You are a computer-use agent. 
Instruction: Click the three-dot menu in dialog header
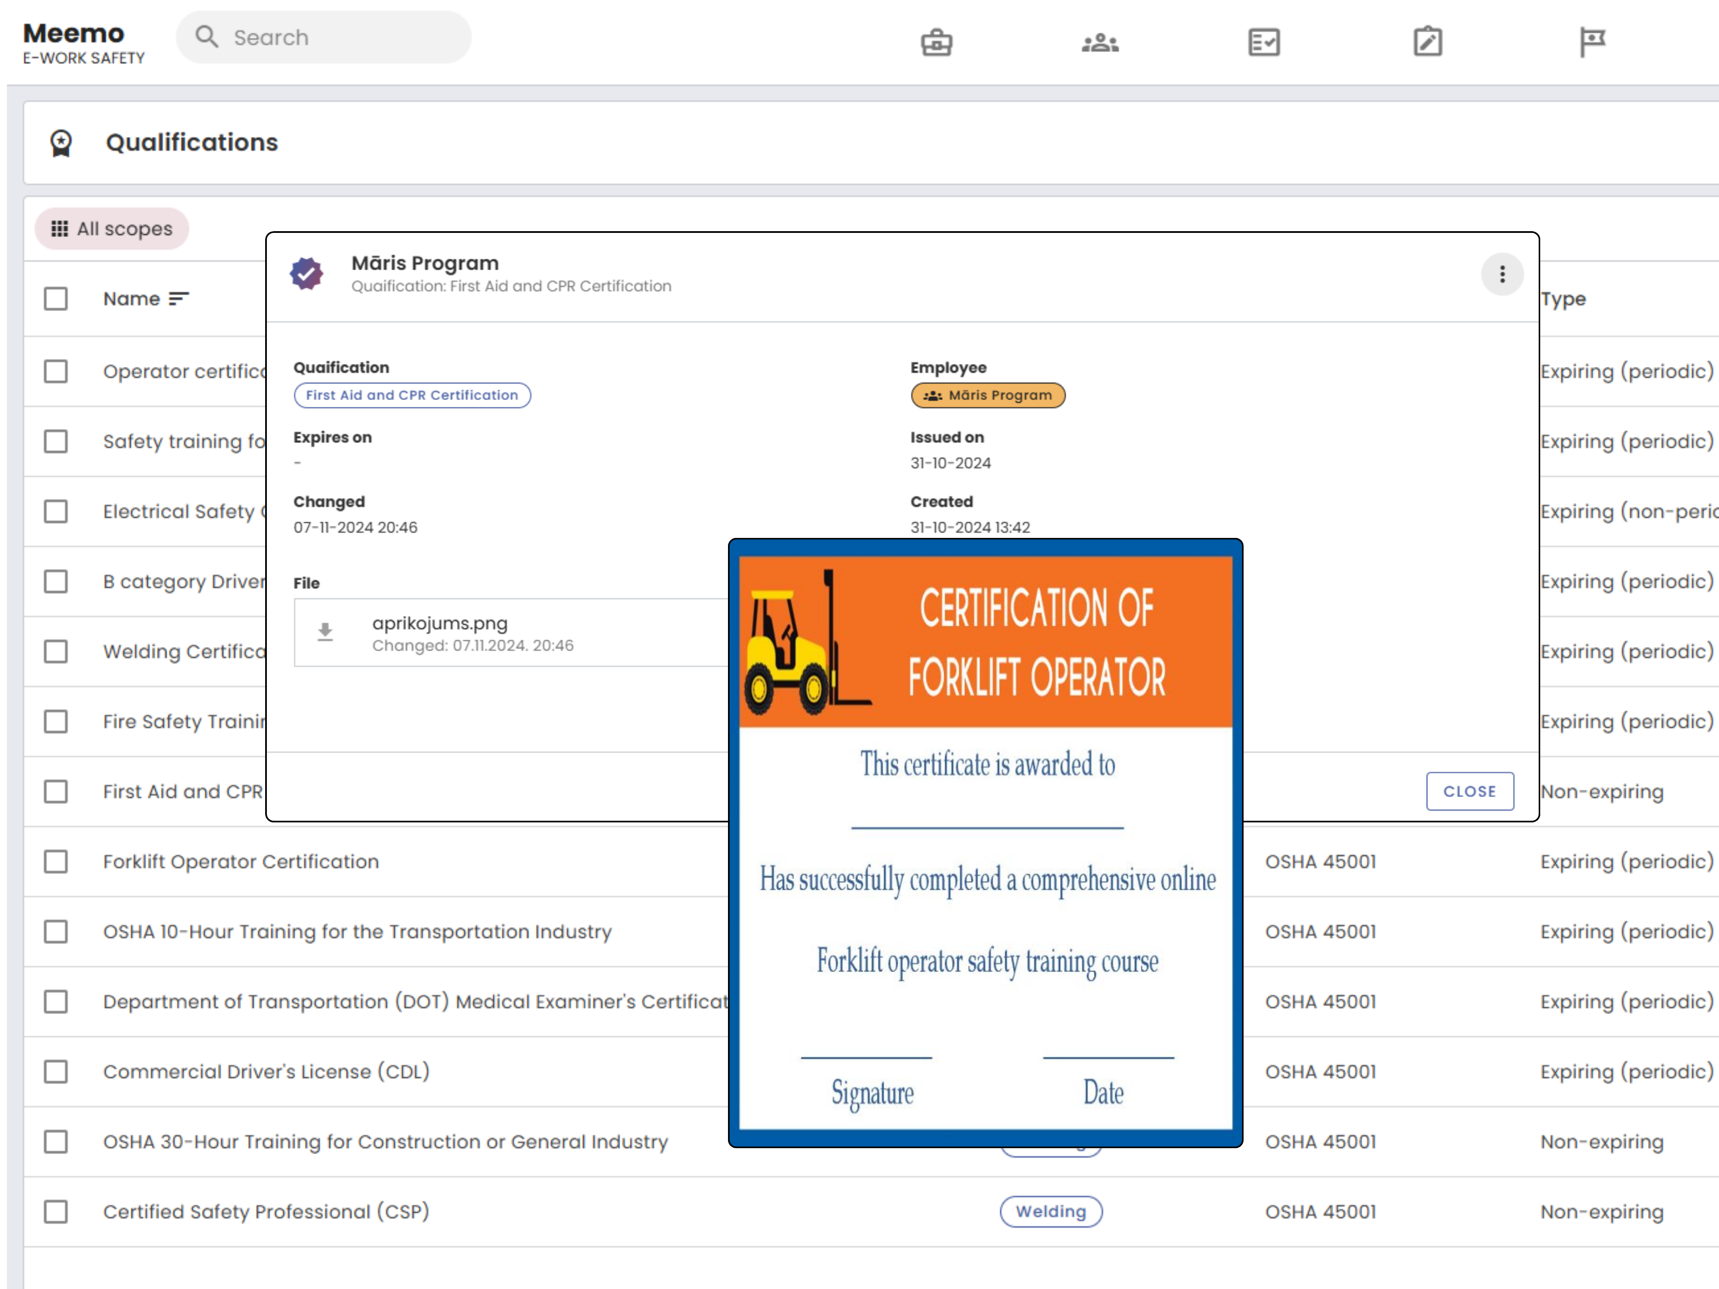[1502, 274]
